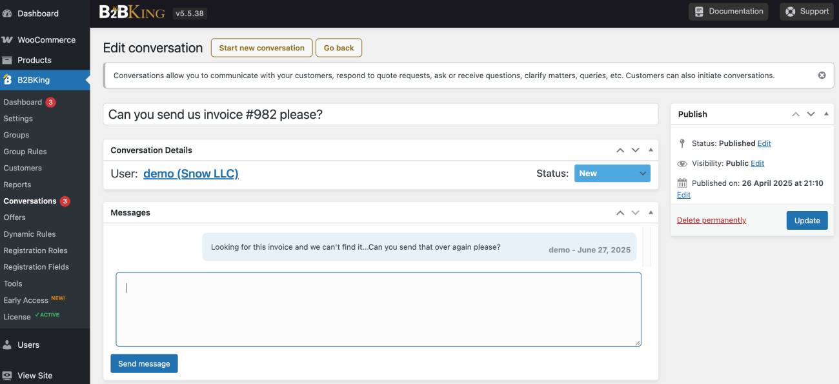Screen dimensions: 839x384
Task: Click the View Site monitor icon
Action: [7, 376]
